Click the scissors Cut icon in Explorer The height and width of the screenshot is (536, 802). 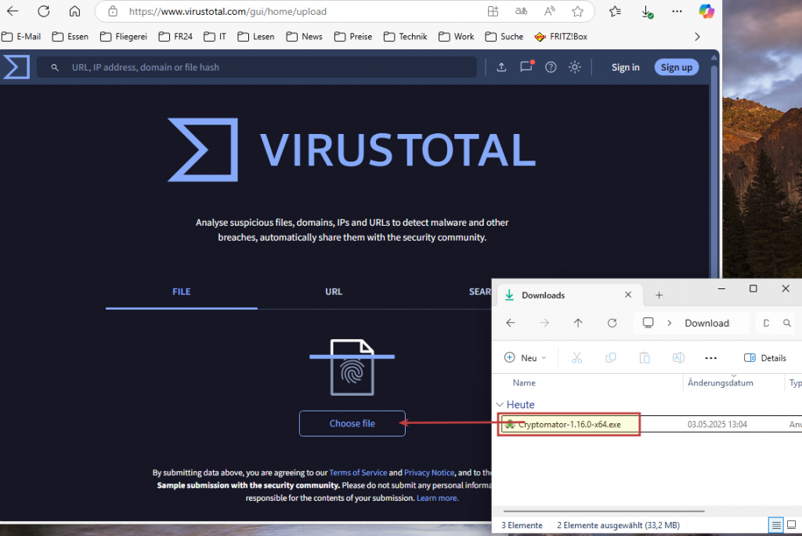pos(576,358)
